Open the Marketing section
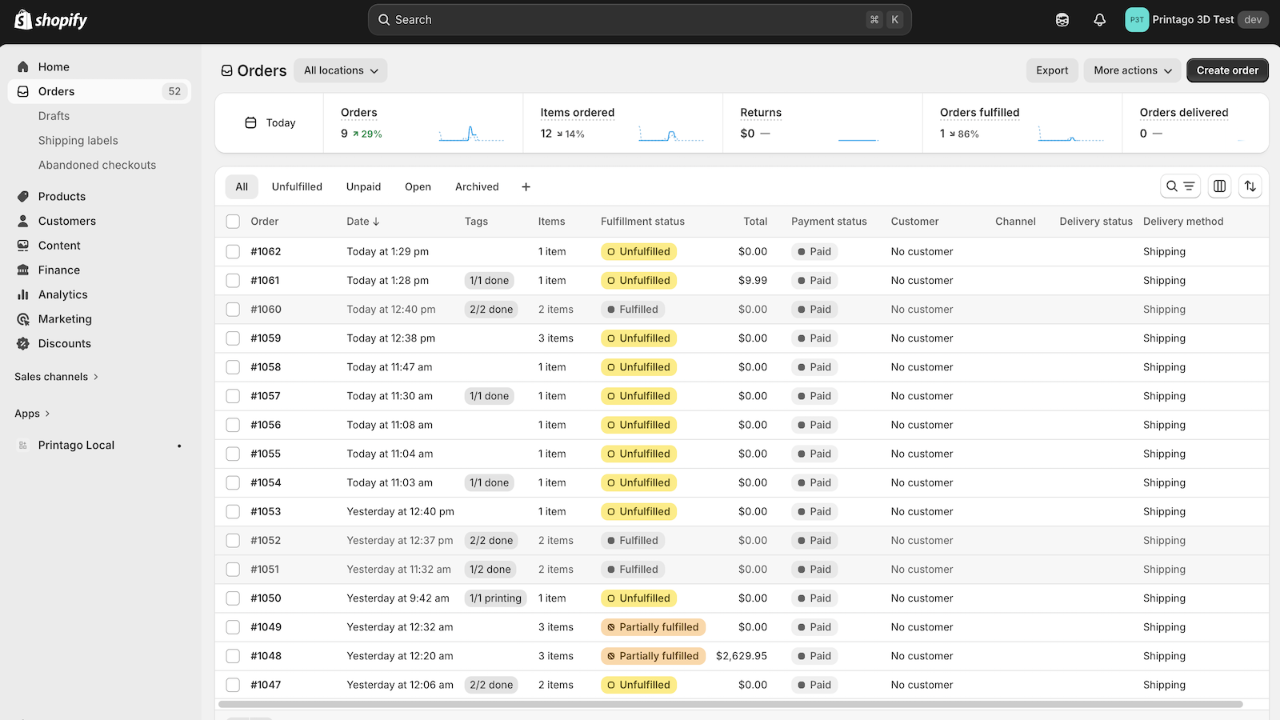The image size is (1280, 720). (64, 318)
